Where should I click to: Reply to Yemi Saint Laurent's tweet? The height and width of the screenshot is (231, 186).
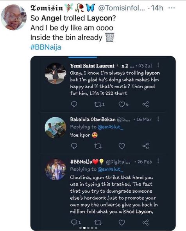[x=74, y=104]
